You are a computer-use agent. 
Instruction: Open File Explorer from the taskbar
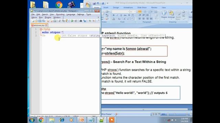(52, 120)
